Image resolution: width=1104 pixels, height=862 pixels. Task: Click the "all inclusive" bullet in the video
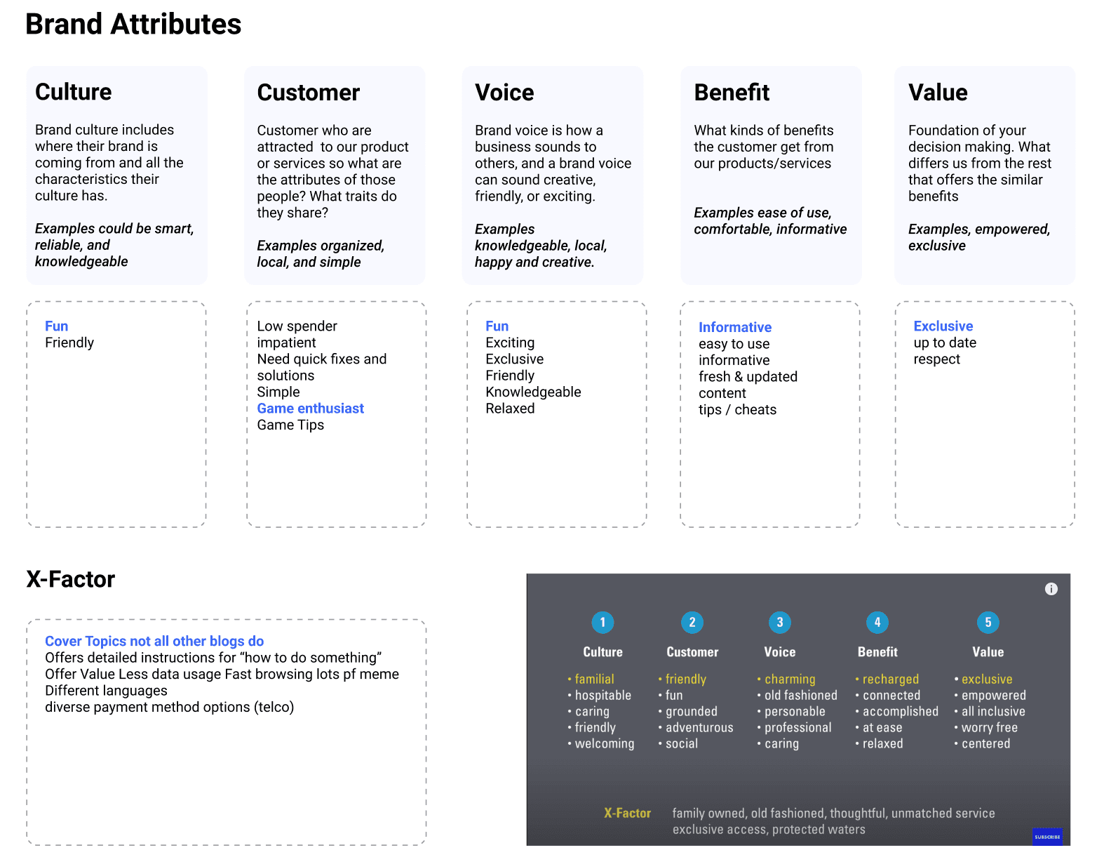click(x=993, y=711)
